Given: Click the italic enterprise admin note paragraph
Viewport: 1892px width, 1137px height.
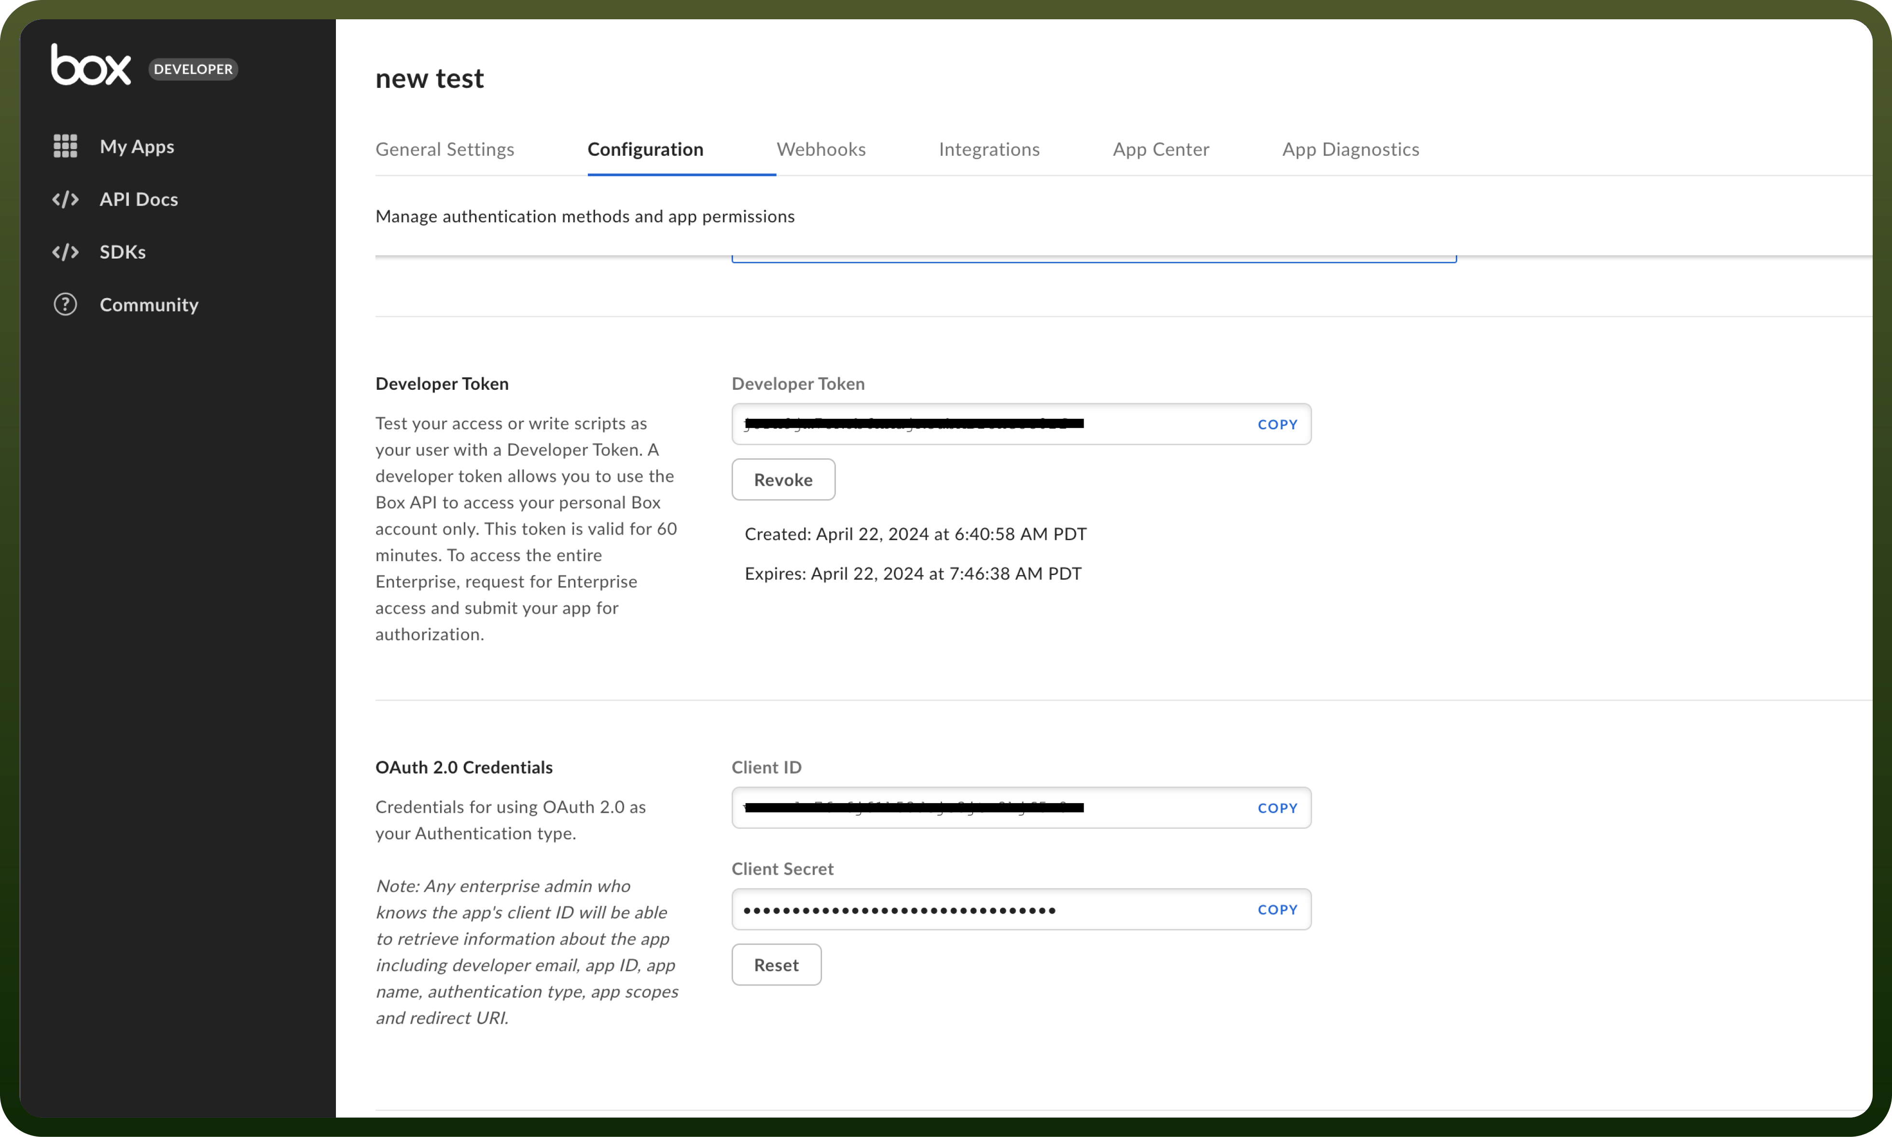Looking at the screenshot, I should pyautogui.click(x=528, y=952).
